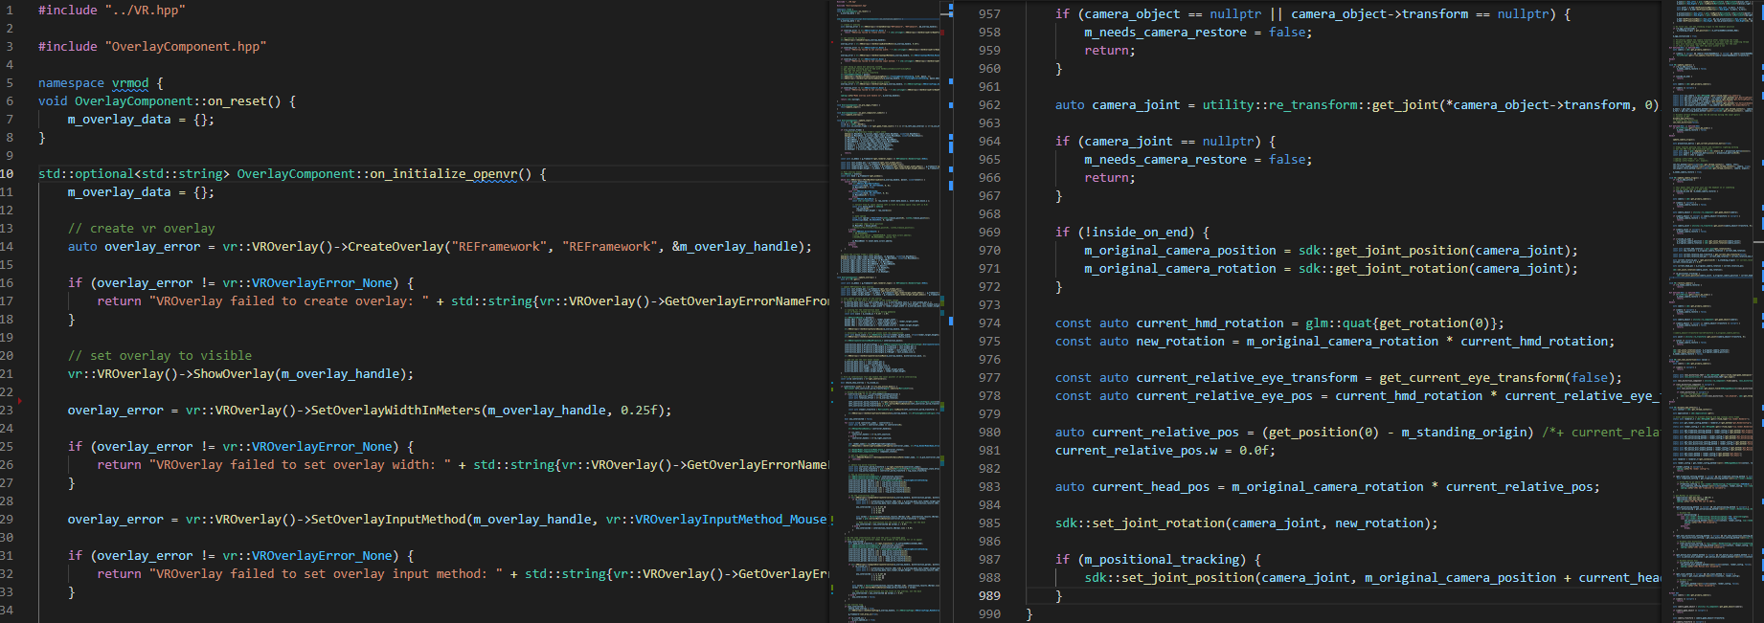Click line number 10 in left editor
This screenshot has height=623, width=1764.
pos(7,173)
